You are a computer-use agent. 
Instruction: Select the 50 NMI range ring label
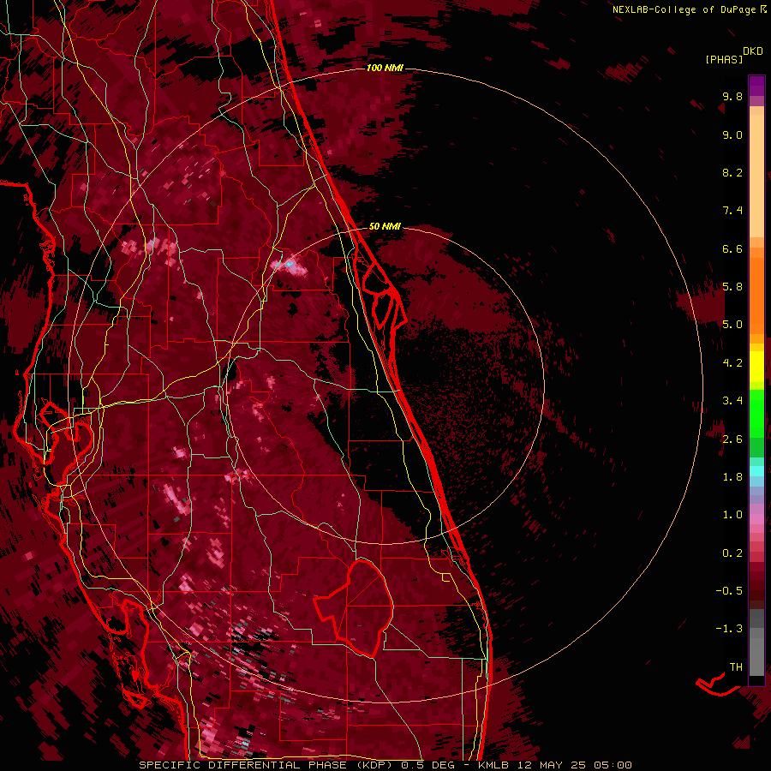coord(385,226)
